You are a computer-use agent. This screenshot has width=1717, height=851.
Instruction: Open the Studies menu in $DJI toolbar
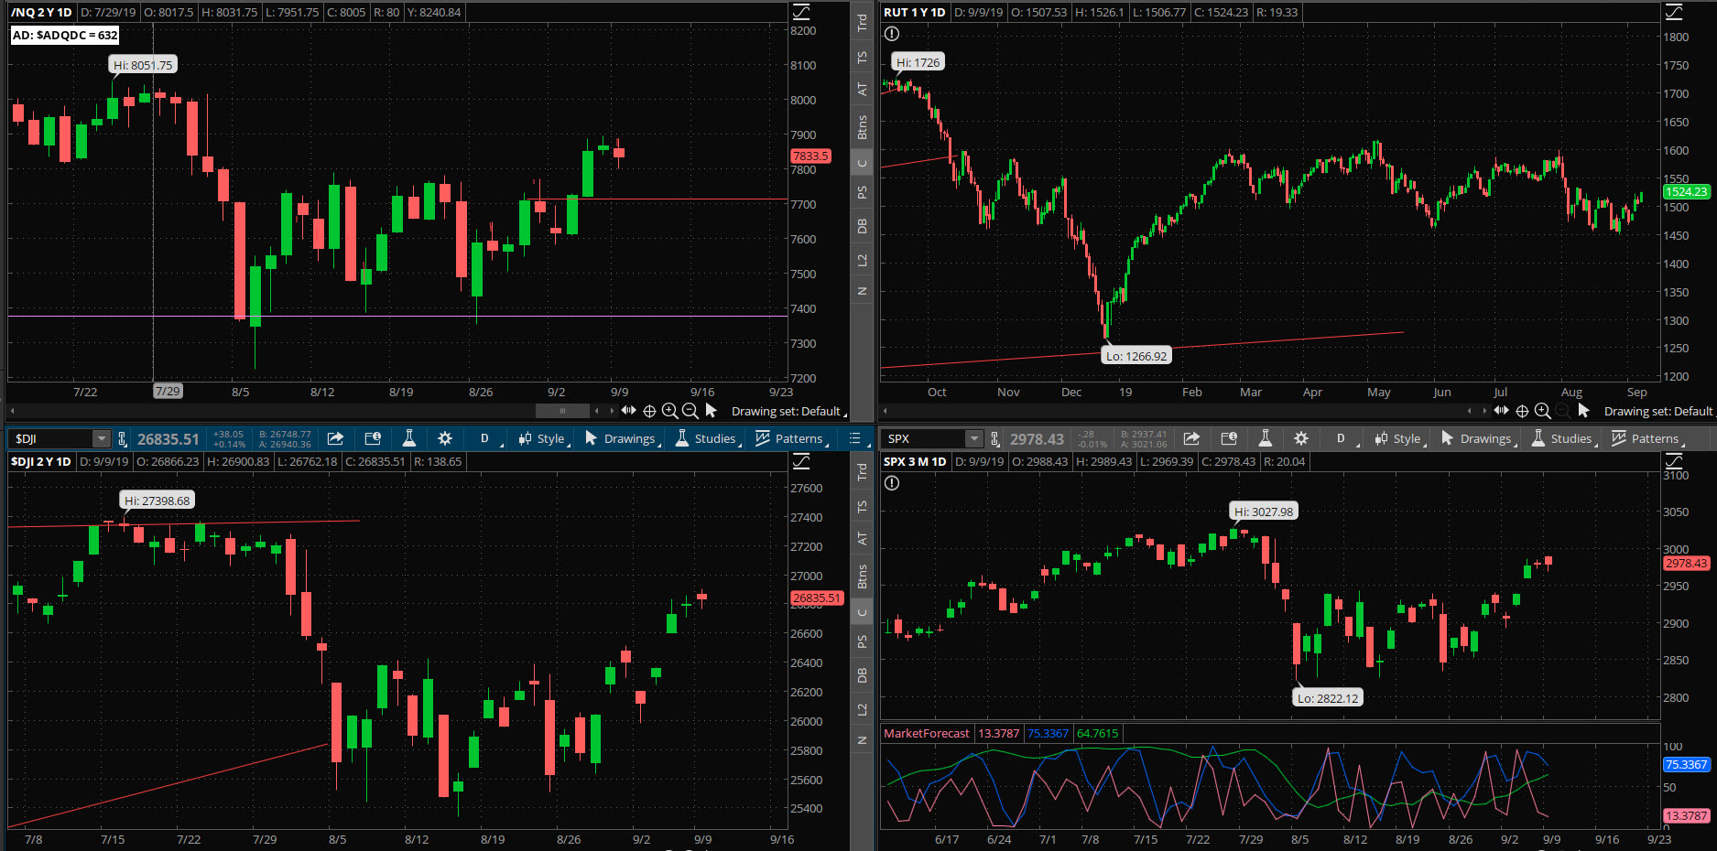708,439
